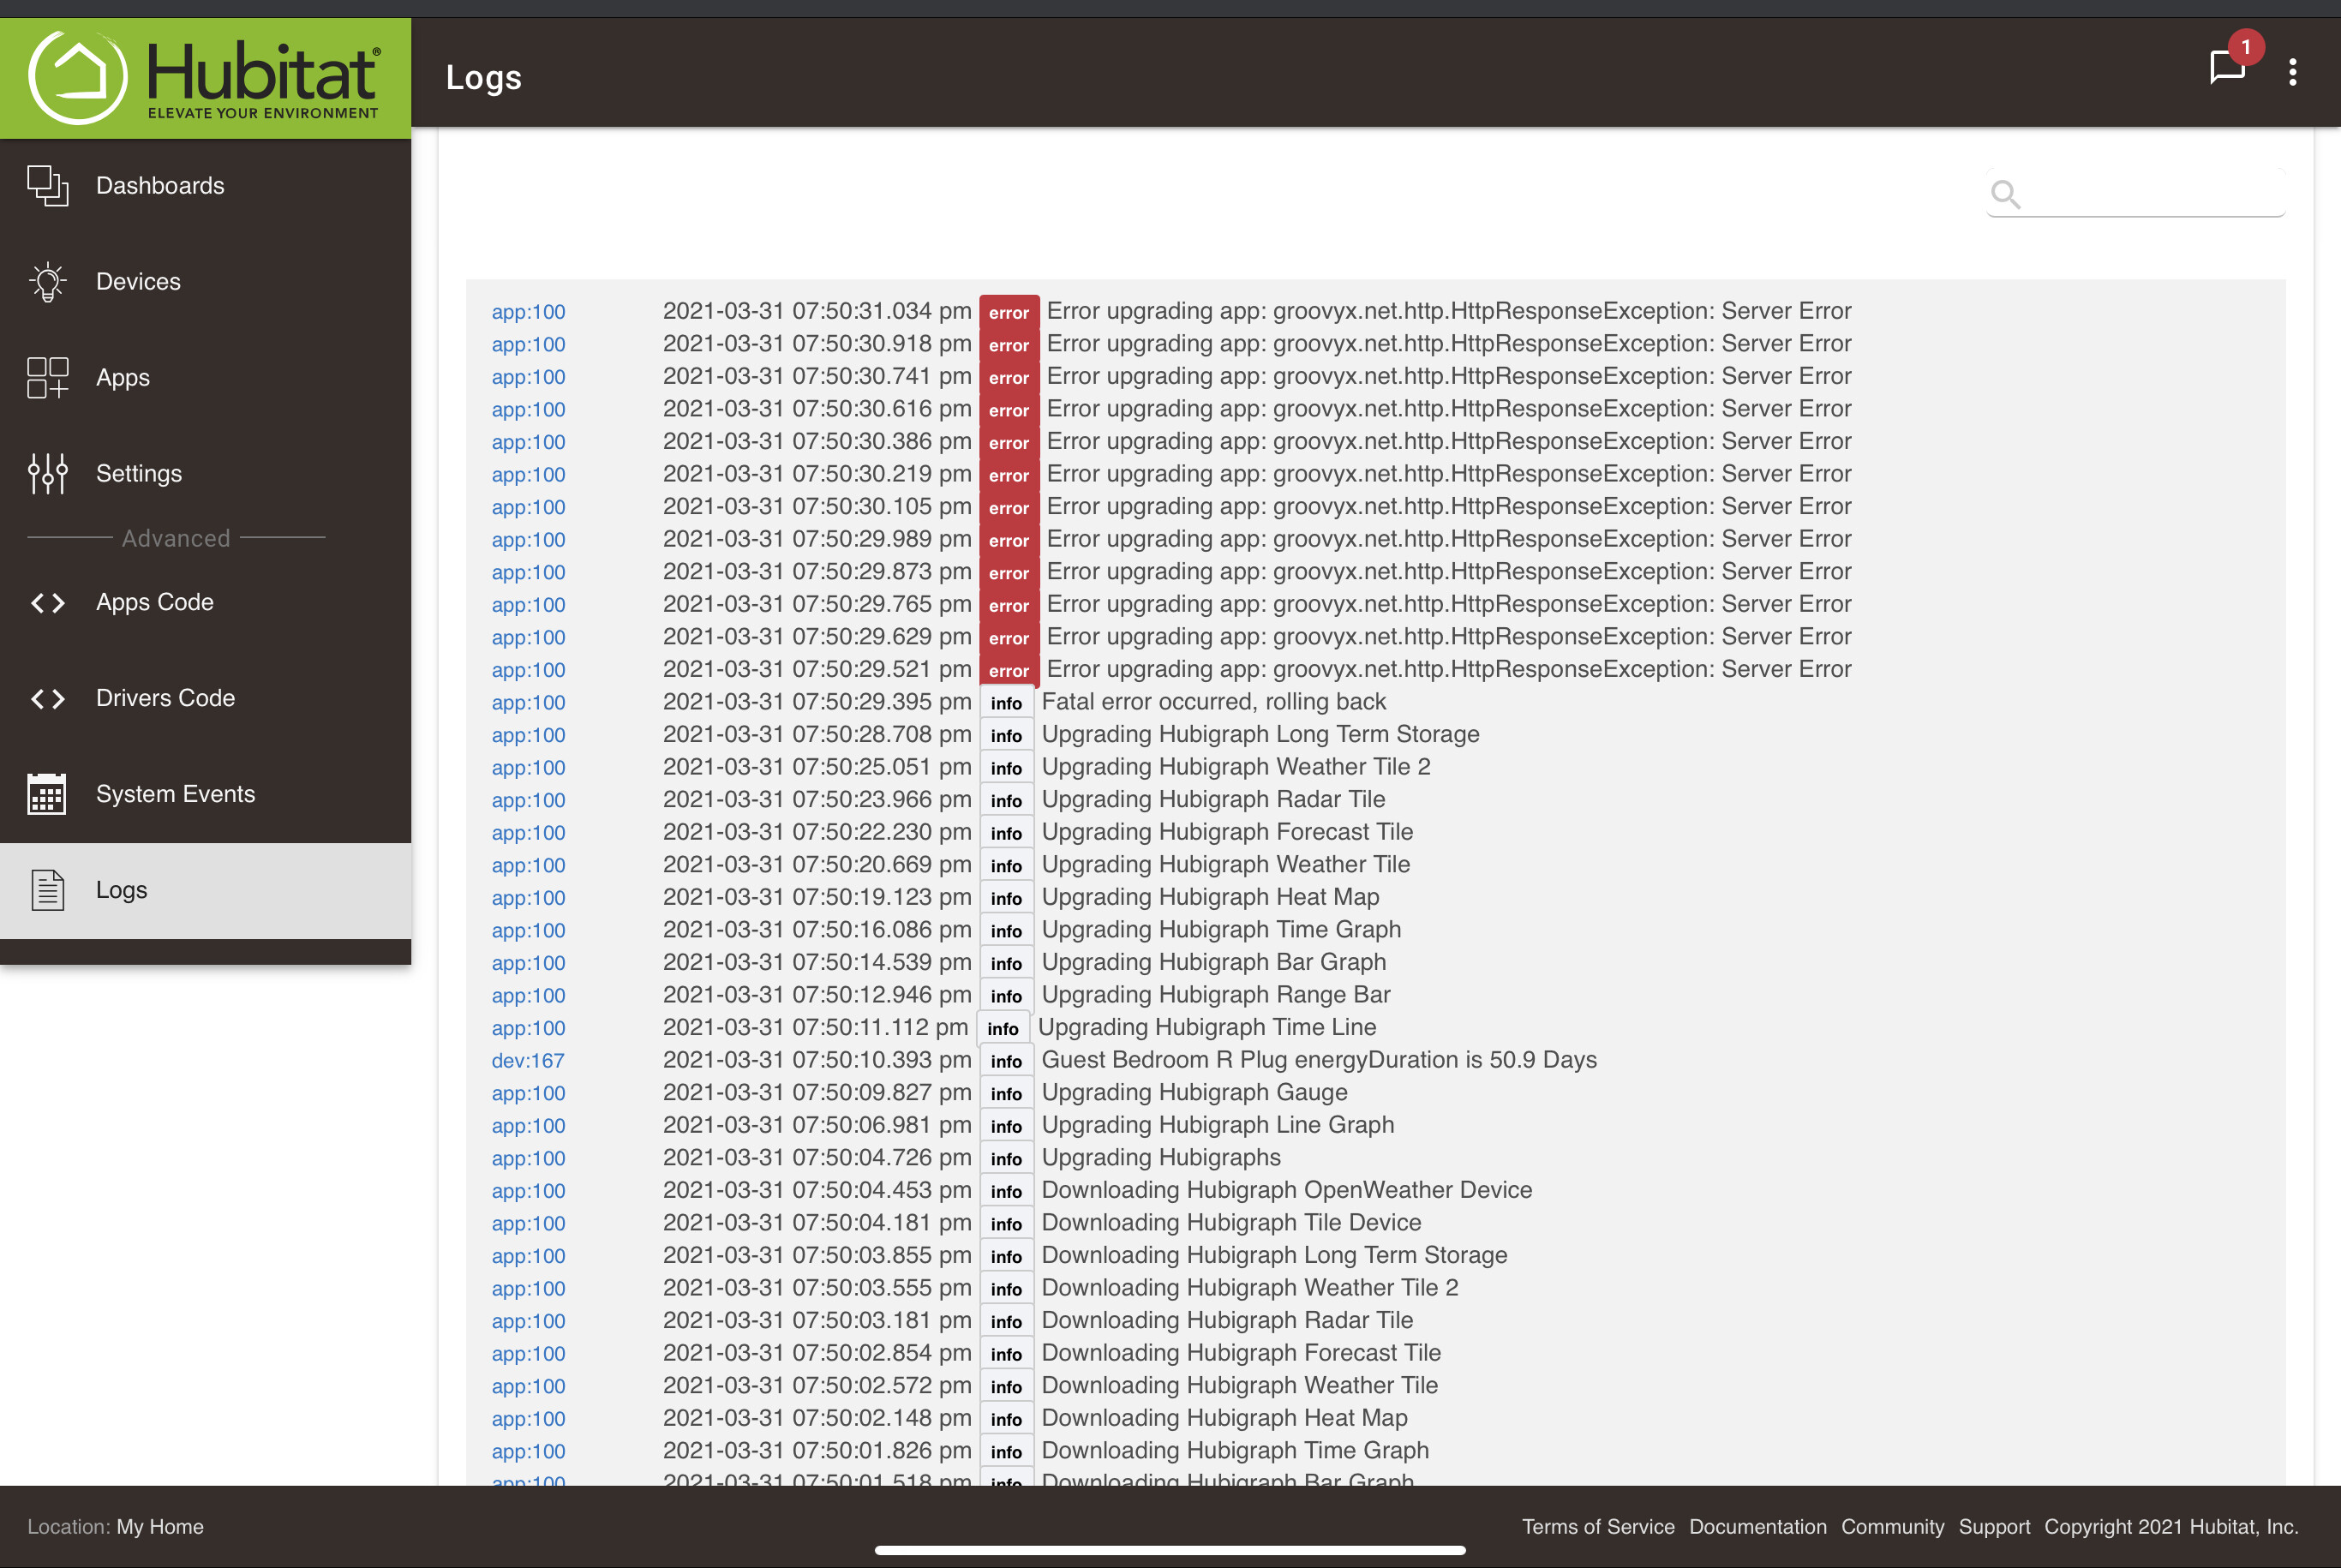Open Drivers Code from sidebar
Viewport: 2341px width, 1568px height.
pos(165,698)
